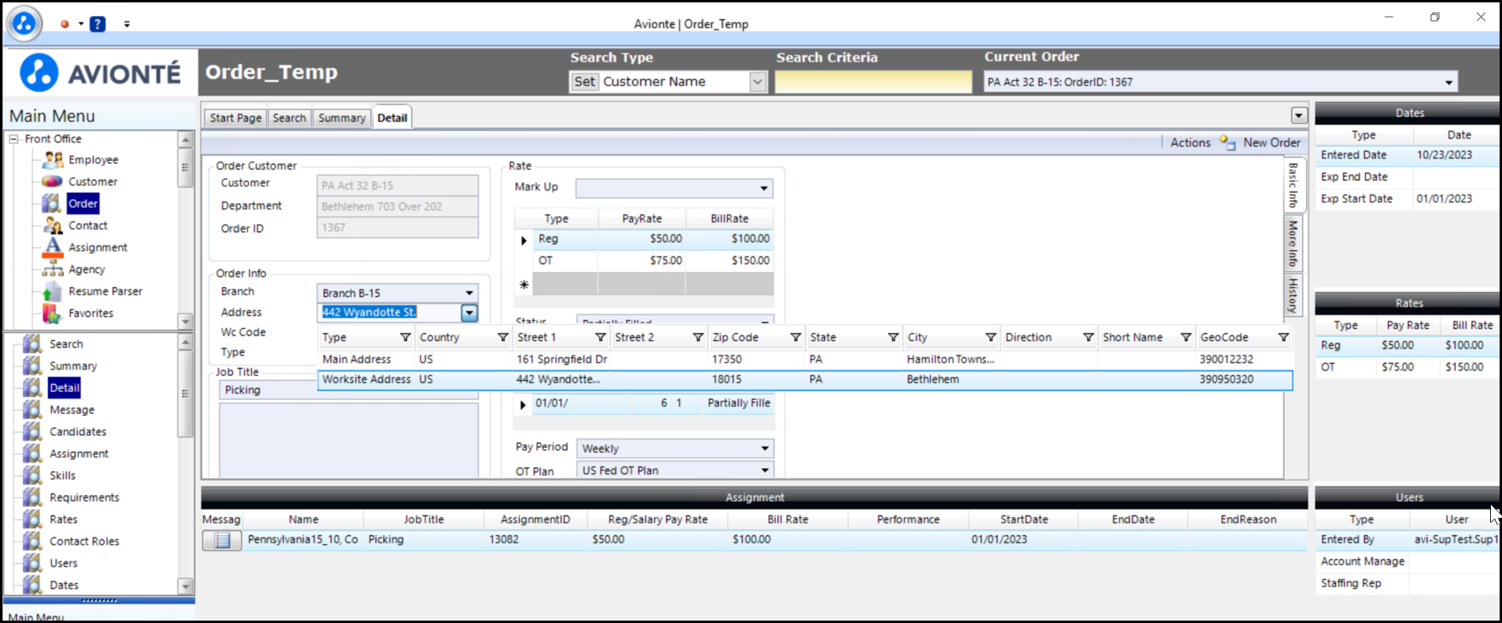Switch to the Start Page tab
1502x623 pixels.
(x=236, y=118)
